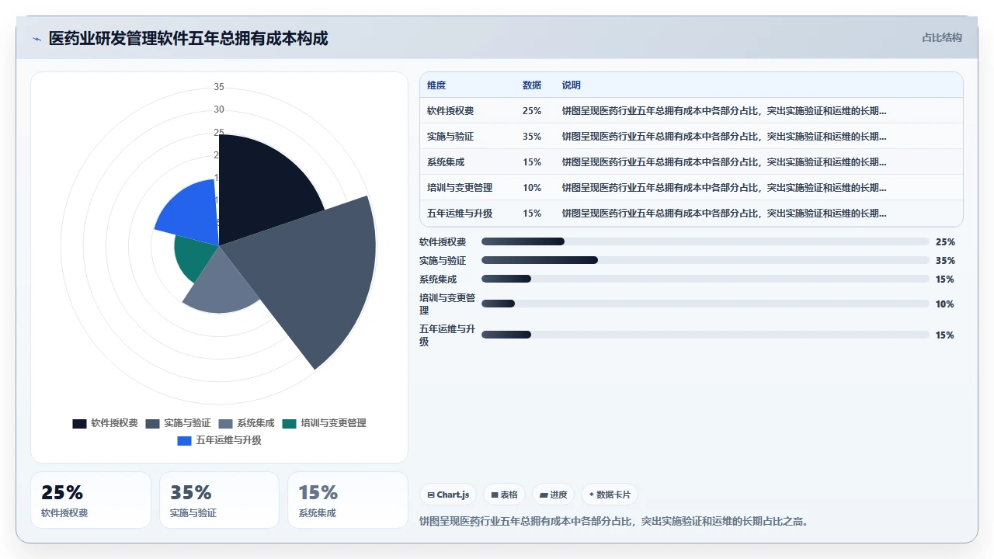Click the 培训与变更管理 legend label
The height and width of the screenshot is (559, 994).
pyautogui.click(x=333, y=423)
